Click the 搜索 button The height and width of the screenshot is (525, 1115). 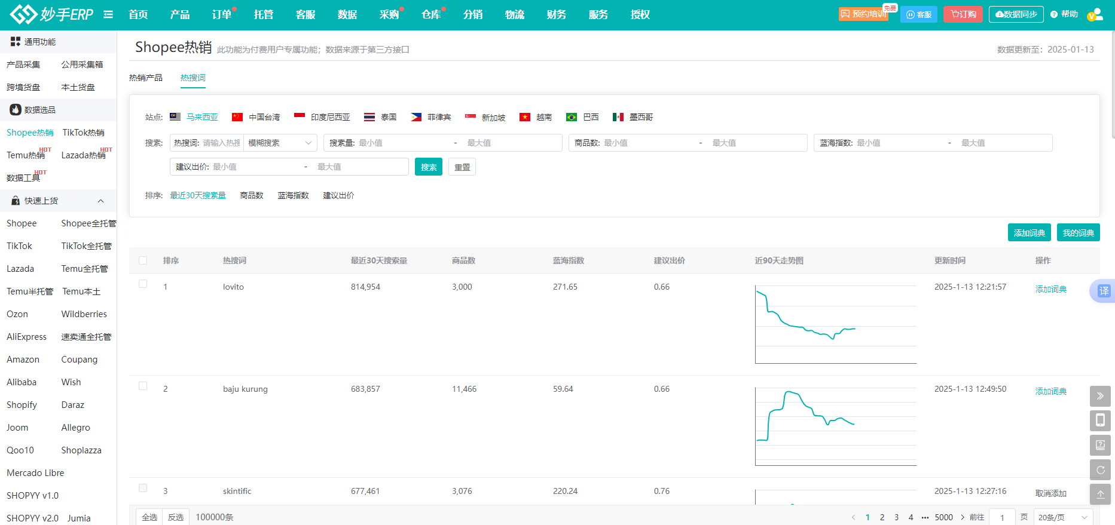pyautogui.click(x=429, y=167)
